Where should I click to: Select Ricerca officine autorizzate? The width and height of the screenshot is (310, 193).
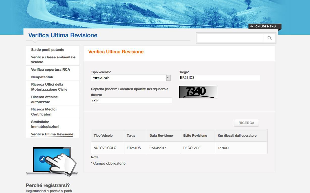(x=44, y=99)
